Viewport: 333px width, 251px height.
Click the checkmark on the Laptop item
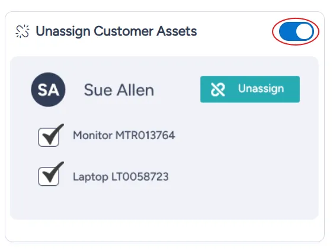click(x=53, y=173)
